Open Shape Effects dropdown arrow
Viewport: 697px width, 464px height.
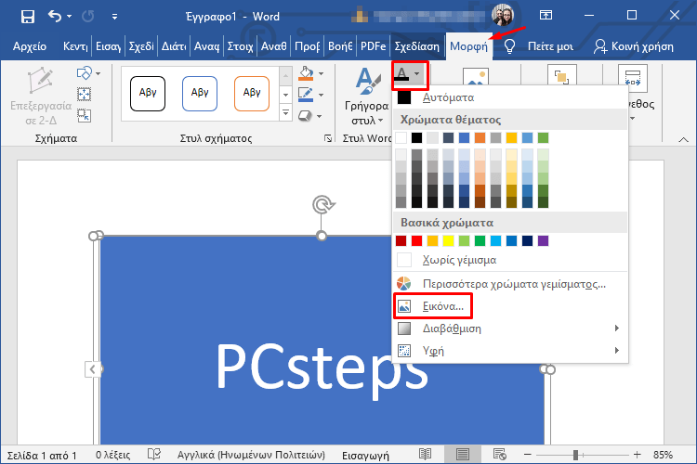coord(320,116)
